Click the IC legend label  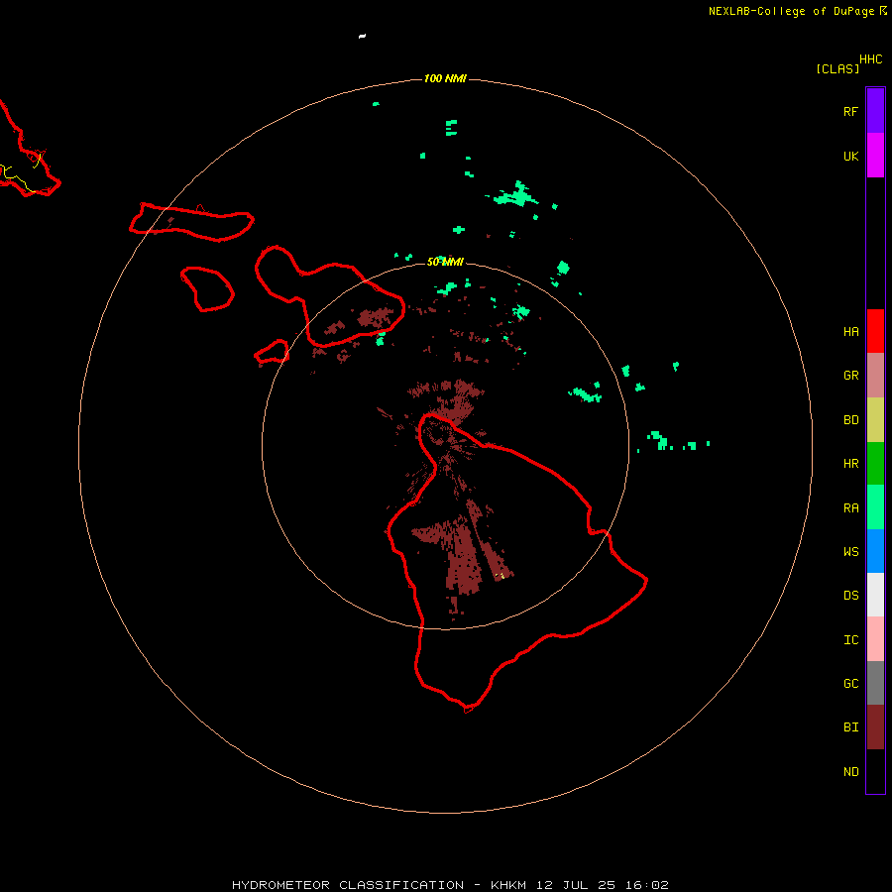coord(850,640)
